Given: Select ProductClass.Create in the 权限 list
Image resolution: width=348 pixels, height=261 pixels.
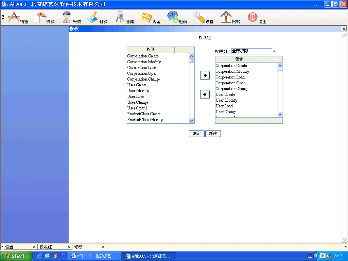Looking at the screenshot, I should click(144, 114).
